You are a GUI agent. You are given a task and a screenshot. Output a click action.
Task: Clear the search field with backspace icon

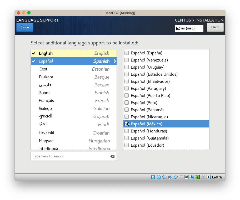click(112, 156)
